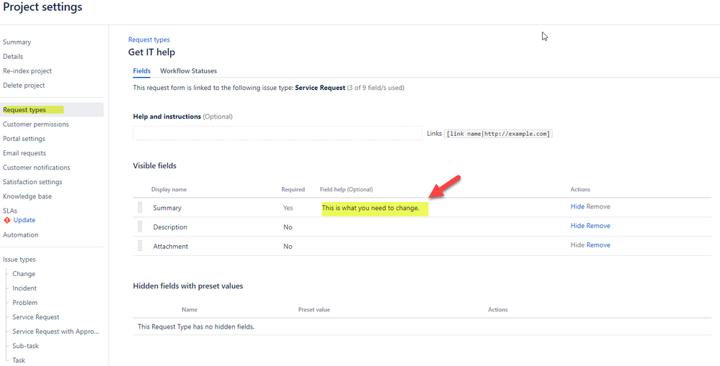Viewport: 720px width, 366px height.
Task: Open Summary in the sidebar
Action: (17, 42)
